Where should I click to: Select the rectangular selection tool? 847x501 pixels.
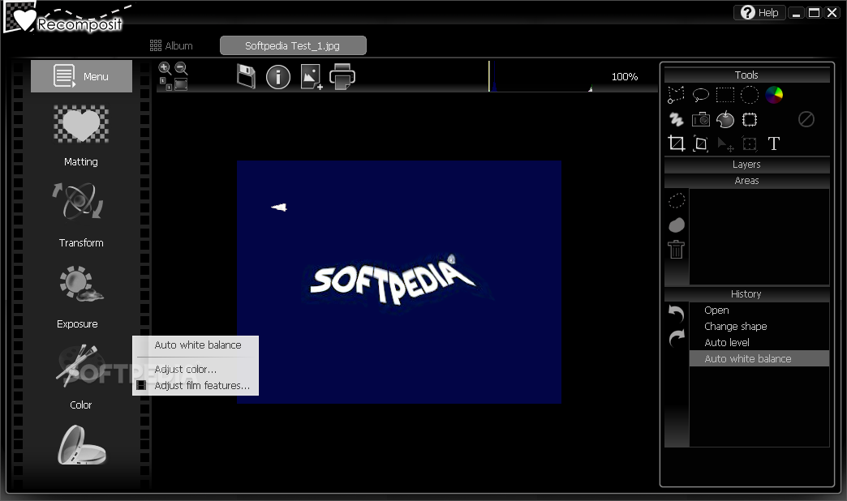[725, 95]
